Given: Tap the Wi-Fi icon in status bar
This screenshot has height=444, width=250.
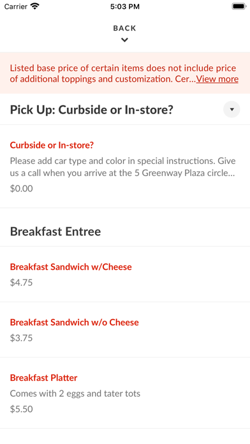Looking at the screenshot, I should pos(35,6).
